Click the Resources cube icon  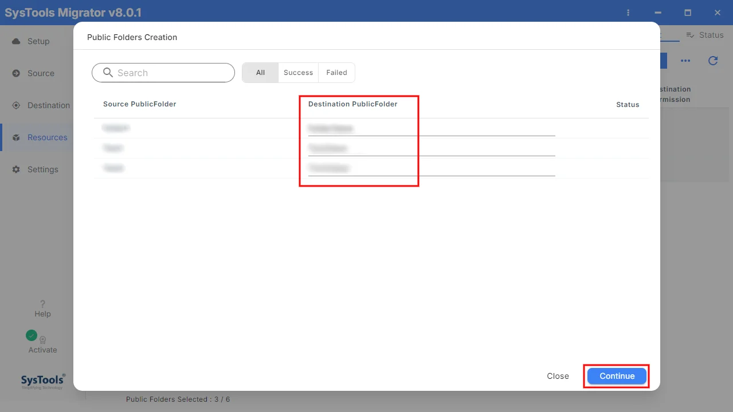pyautogui.click(x=16, y=137)
